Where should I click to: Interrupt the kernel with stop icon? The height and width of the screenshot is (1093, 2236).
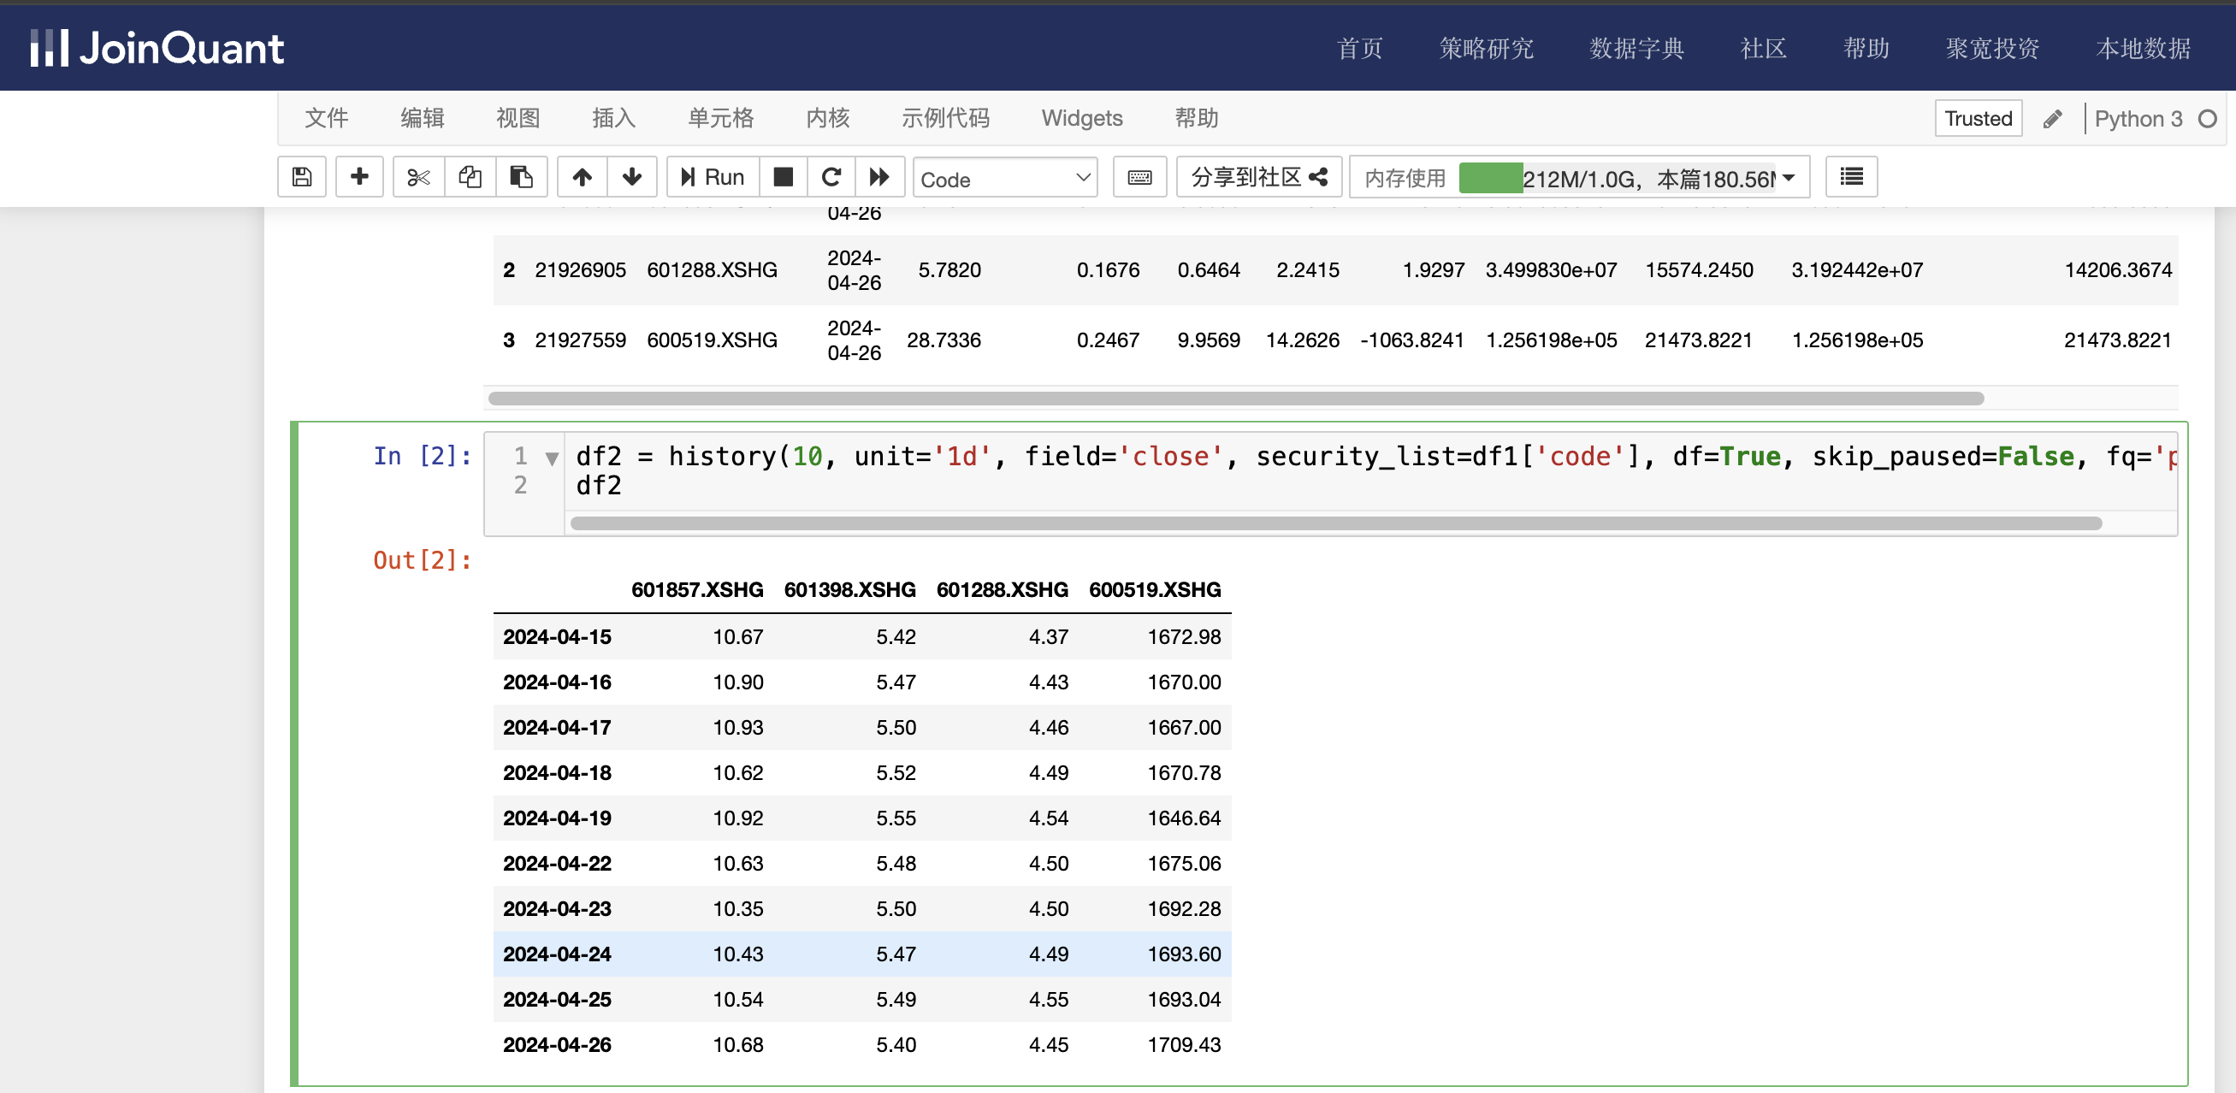783,177
